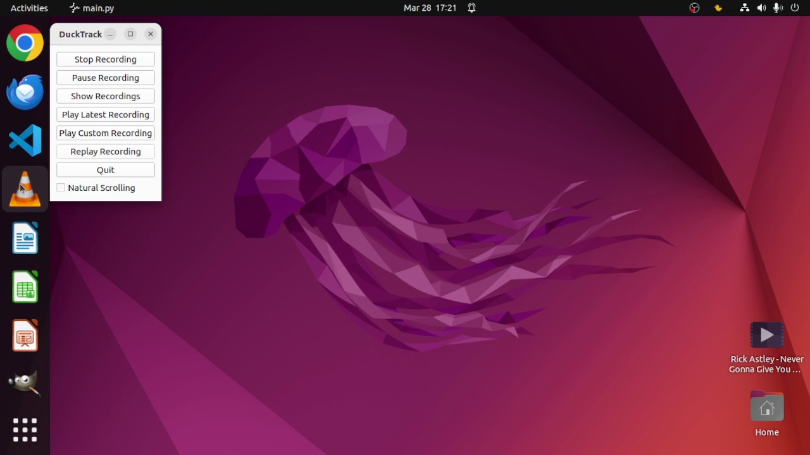Click the Pause Recording button
Screen dimensions: 810x455
106,78
